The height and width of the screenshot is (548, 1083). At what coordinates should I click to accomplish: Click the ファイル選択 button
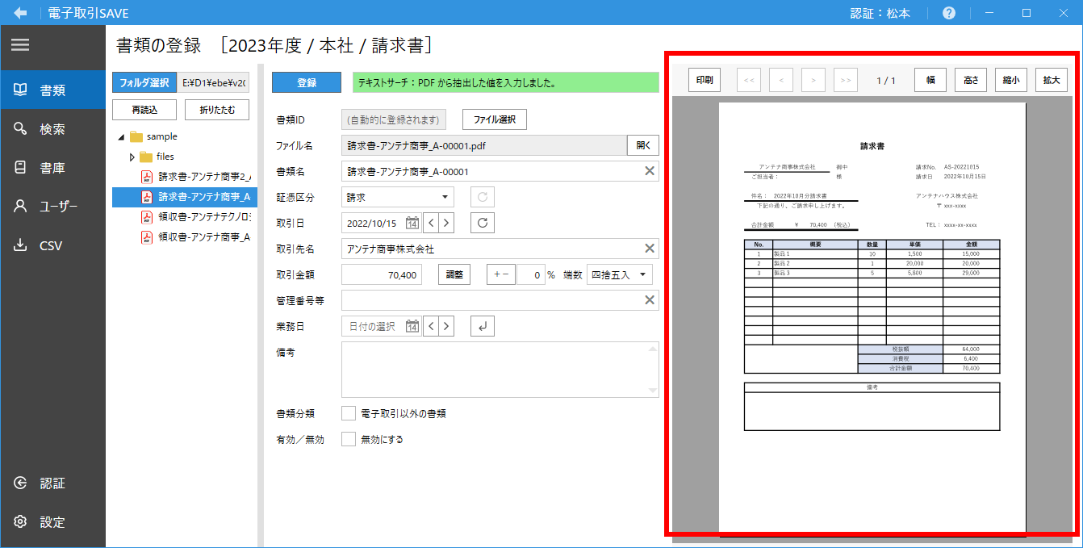pyautogui.click(x=494, y=119)
